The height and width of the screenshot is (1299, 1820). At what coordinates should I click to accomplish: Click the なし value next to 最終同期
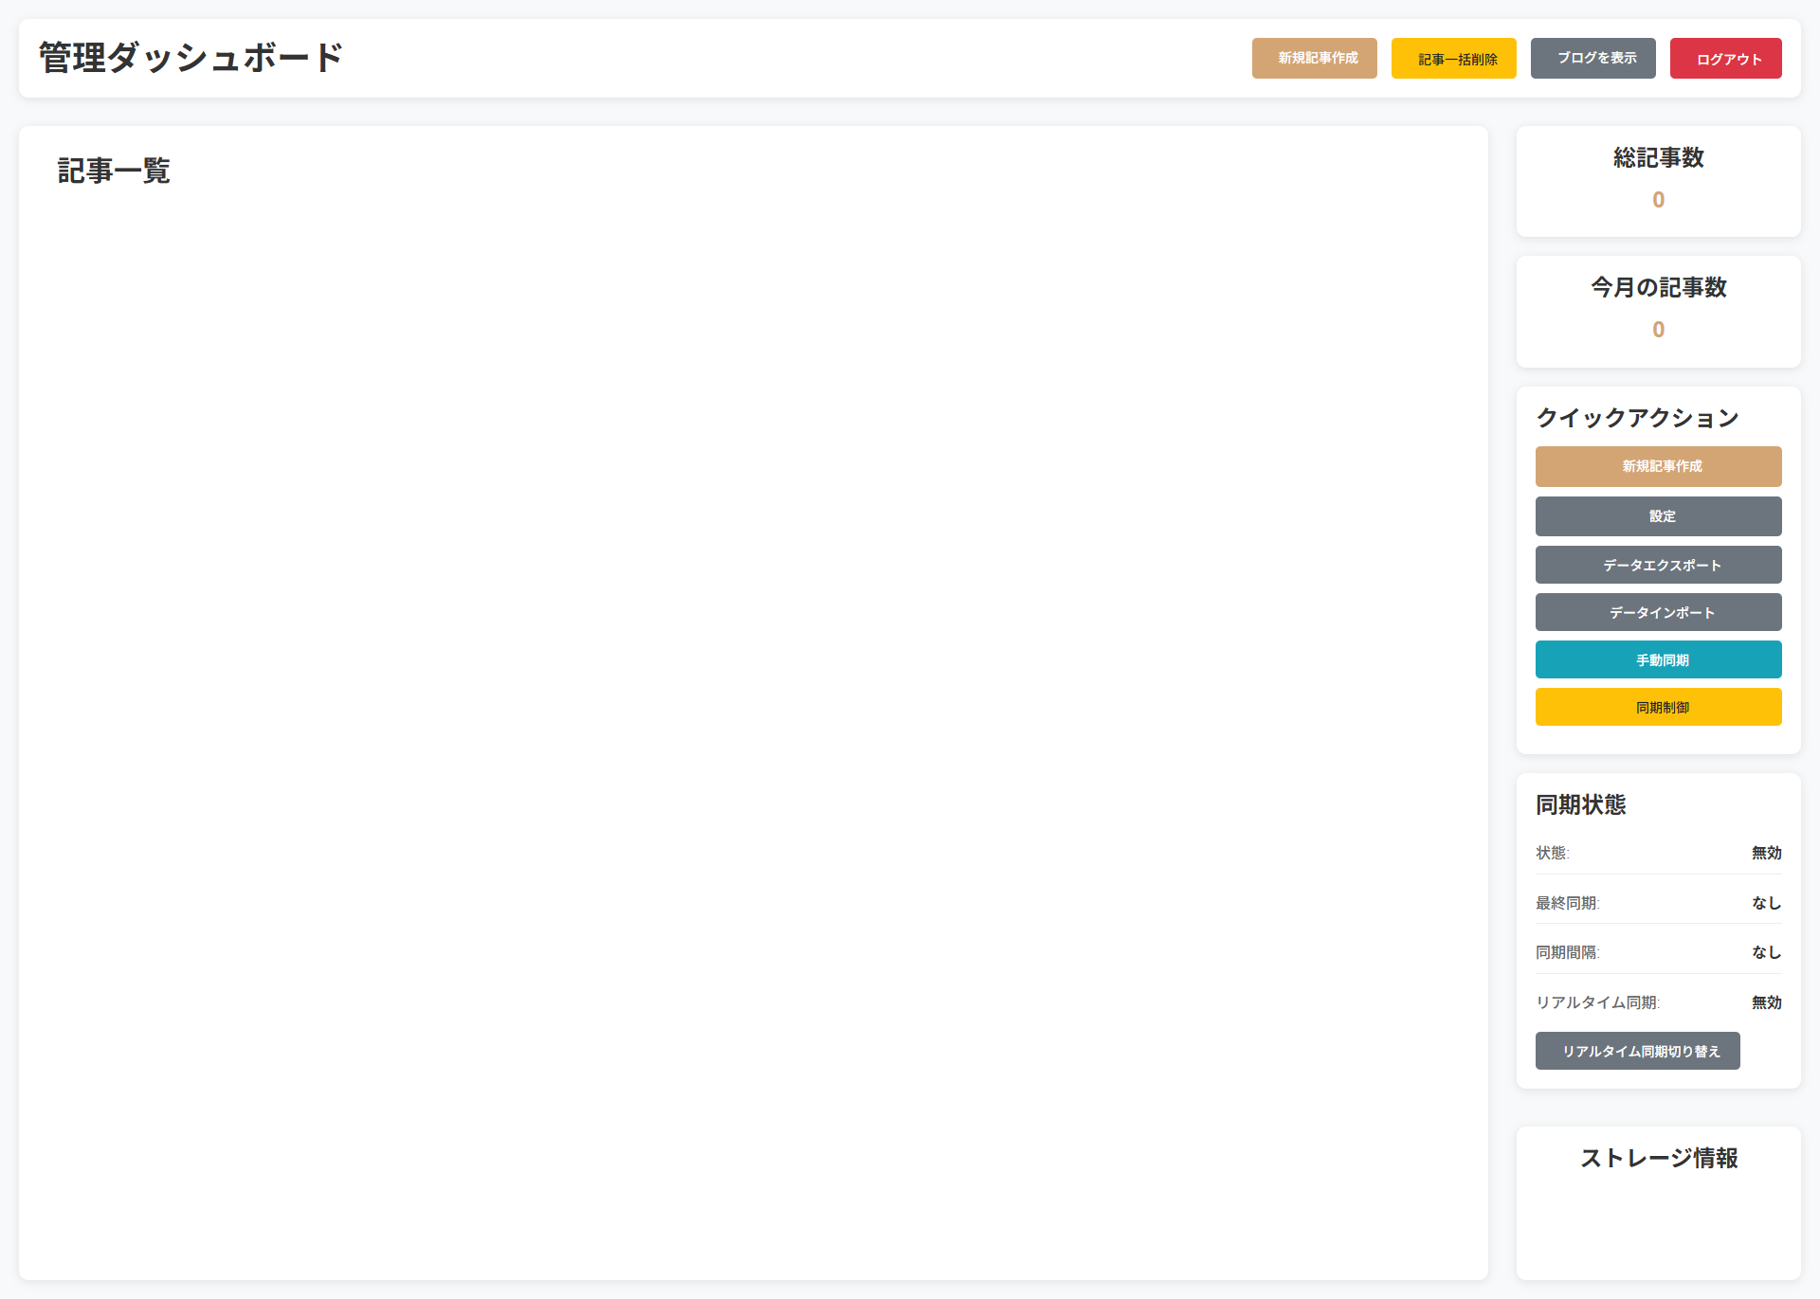point(1766,903)
